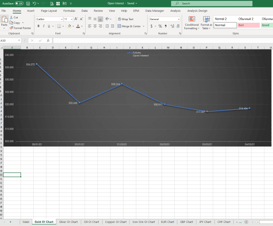The image size is (273, 226).
Task: Decrease font size
Action: tap(82, 19)
